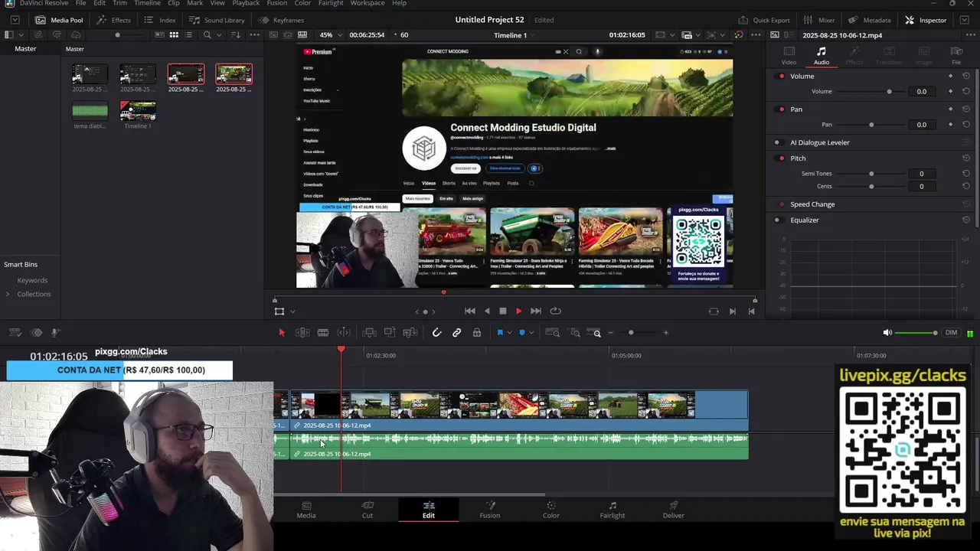The height and width of the screenshot is (551, 980).
Task: Click the Replace Clip icon
Action: coord(410,333)
